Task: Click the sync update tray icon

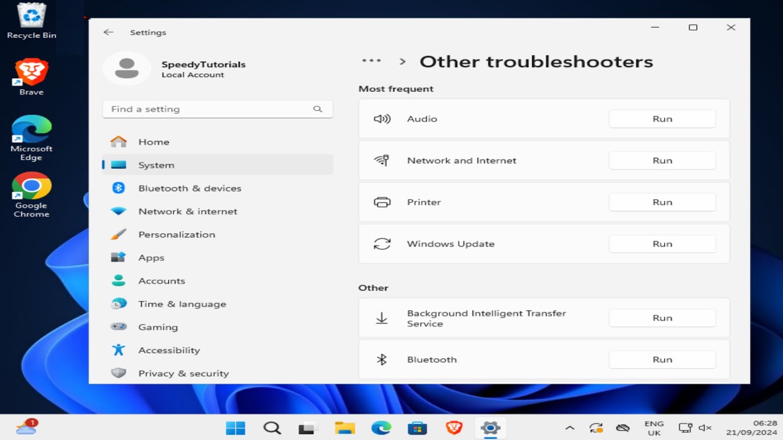Action: (596, 428)
